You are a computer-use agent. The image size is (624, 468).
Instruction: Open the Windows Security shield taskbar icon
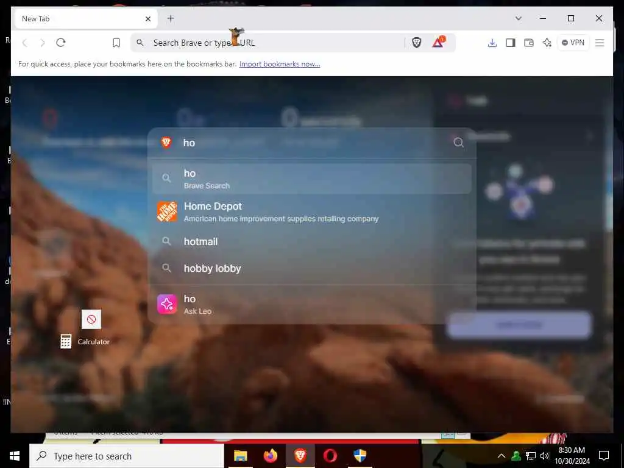[x=360, y=456]
